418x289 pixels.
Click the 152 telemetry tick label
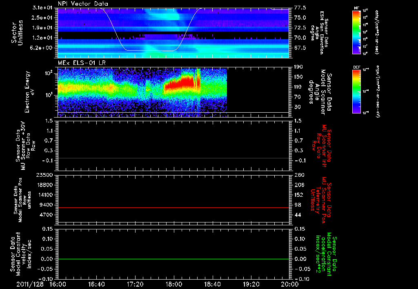299,195
